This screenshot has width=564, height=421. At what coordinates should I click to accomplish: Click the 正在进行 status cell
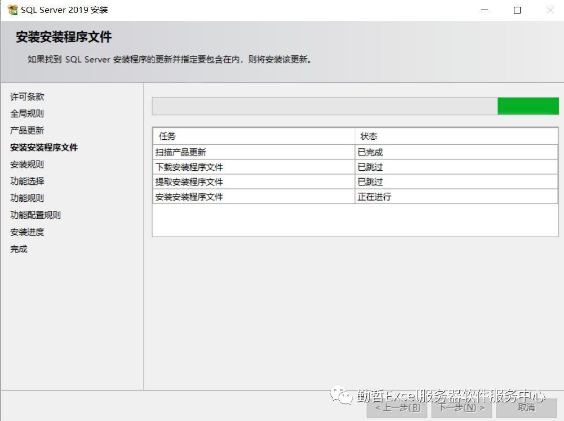[456, 197]
